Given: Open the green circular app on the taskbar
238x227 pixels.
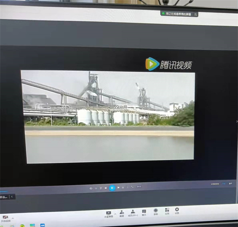Looking at the screenshot, I should pyautogui.click(x=22, y=226).
